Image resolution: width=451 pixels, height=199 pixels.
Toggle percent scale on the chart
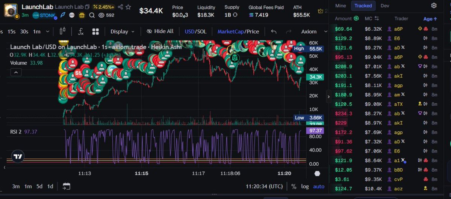(294, 186)
